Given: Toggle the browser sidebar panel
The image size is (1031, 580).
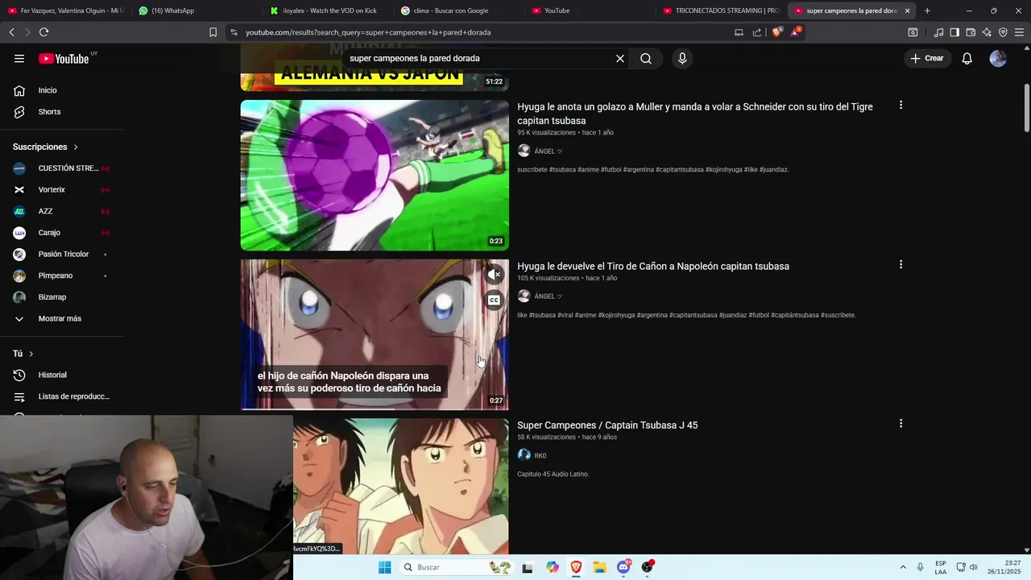Looking at the screenshot, I should 954,32.
